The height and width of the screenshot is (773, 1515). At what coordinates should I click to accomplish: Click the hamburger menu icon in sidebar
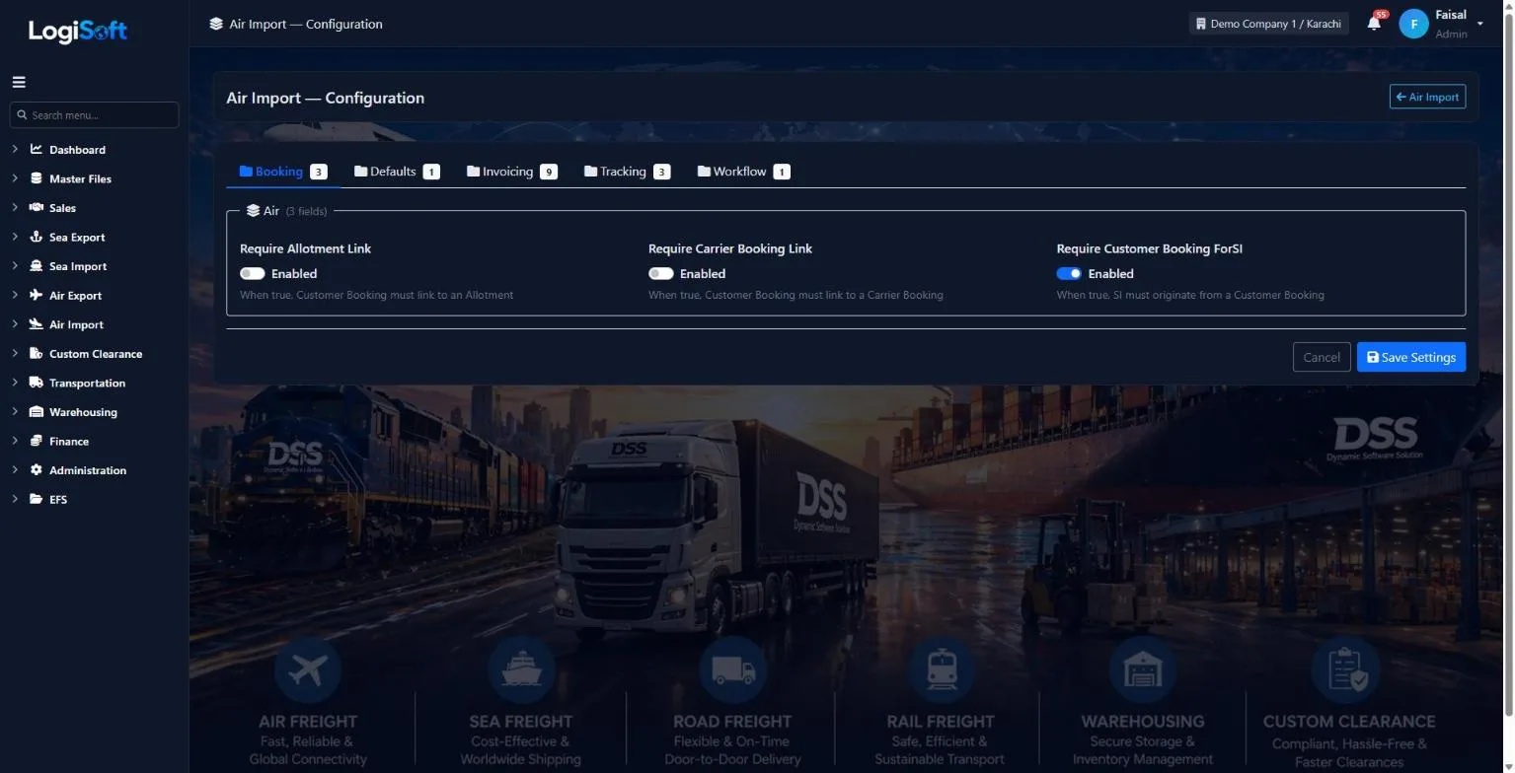point(19,83)
